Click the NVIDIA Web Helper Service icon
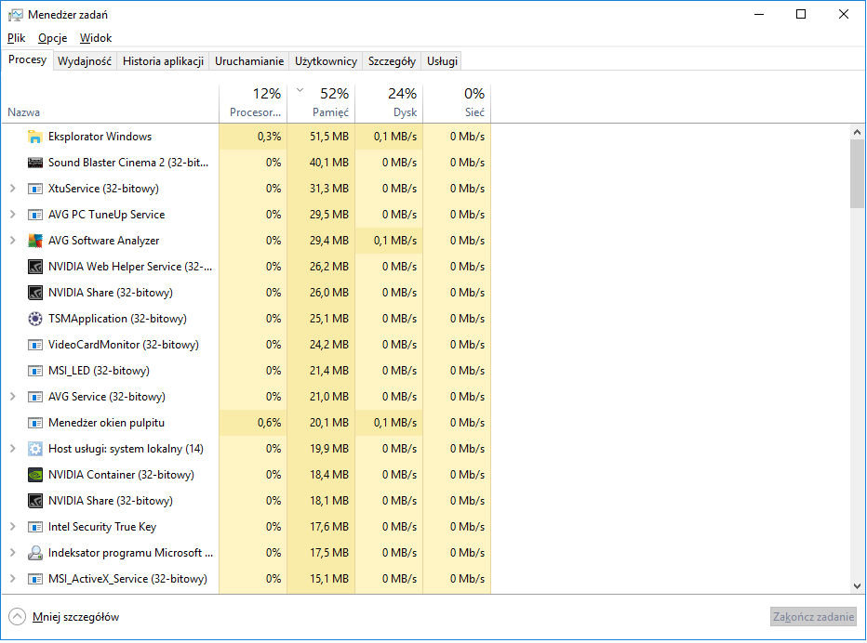 point(34,267)
